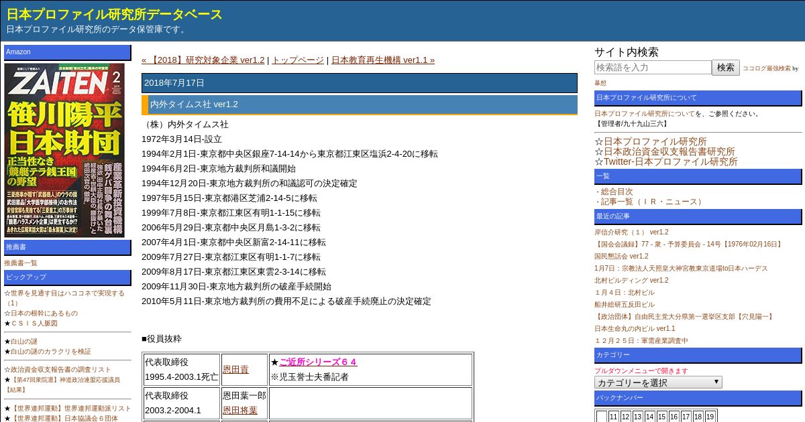This screenshot has height=422, width=805.
Task: Open recent article 北村ビルディング ver1.2
Action: [x=631, y=281]
